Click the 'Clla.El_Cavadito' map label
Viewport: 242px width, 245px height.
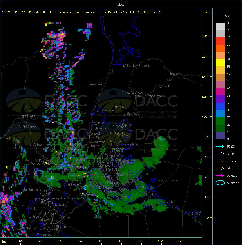pyautogui.click(x=147, y=96)
